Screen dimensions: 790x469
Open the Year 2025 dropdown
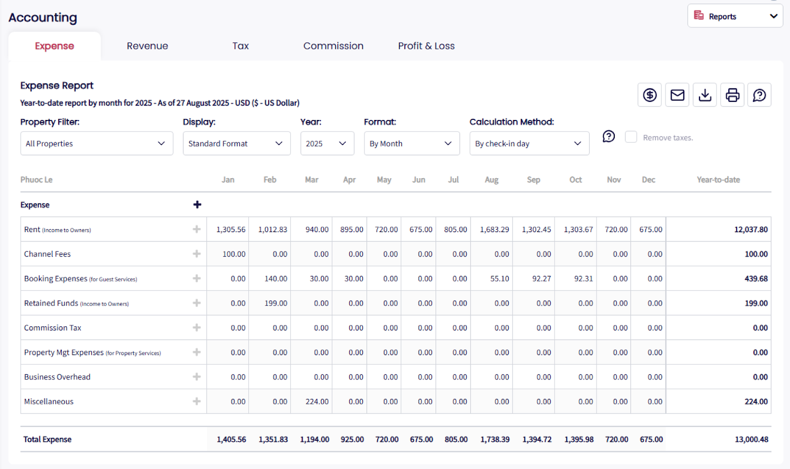pyautogui.click(x=327, y=144)
